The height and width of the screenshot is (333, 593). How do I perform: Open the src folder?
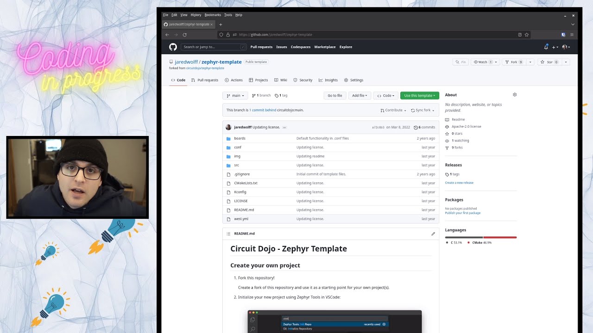click(x=236, y=165)
